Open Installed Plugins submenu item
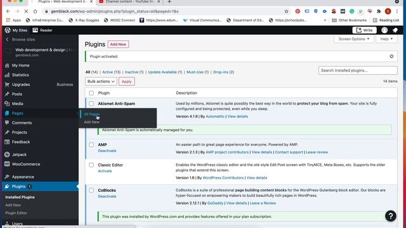Image resolution: width=406 pixels, height=228 pixels. (20, 197)
